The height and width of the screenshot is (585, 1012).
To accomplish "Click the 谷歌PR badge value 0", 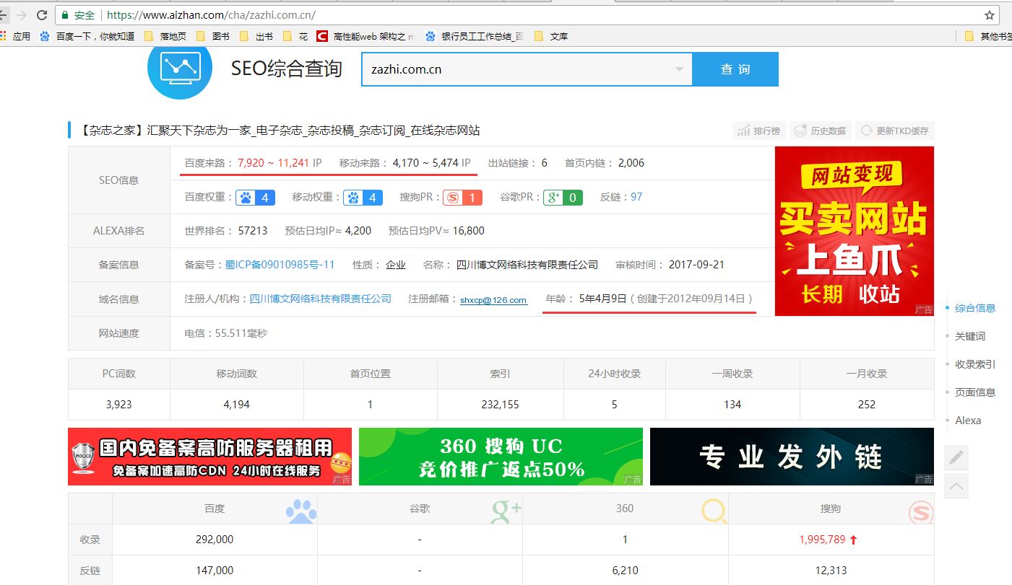I will (563, 197).
